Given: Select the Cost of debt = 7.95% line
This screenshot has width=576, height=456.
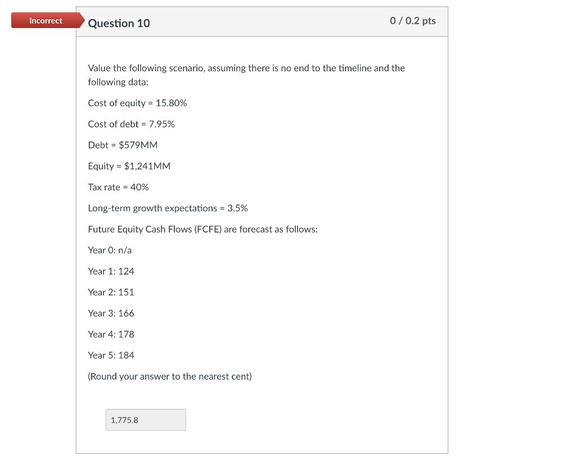Looking at the screenshot, I should click(131, 124).
